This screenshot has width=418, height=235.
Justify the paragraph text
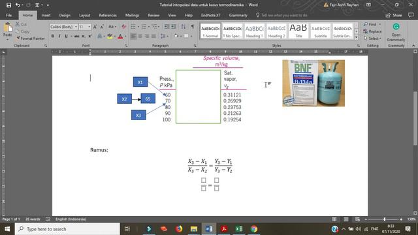(x=153, y=36)
